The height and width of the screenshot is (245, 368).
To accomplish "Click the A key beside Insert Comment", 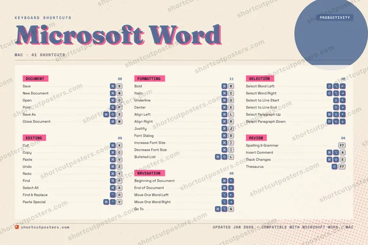I will click(x=343, y=152).
